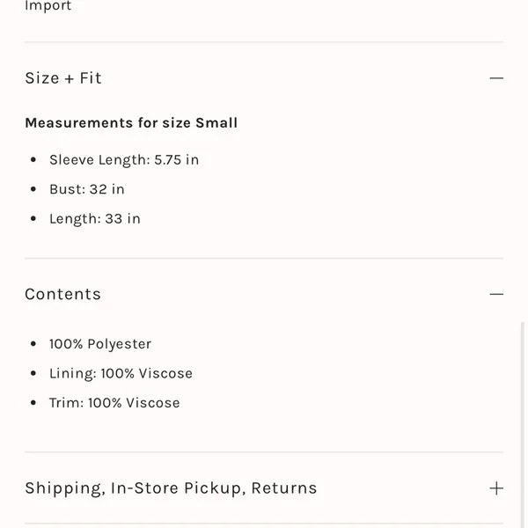528x528 pixels.
Task: Click the Bust: 32 in measurement
Action: point(87,189)
